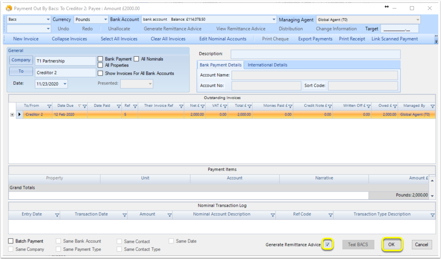Open the Bank Account dropdown

pos(274,20)
